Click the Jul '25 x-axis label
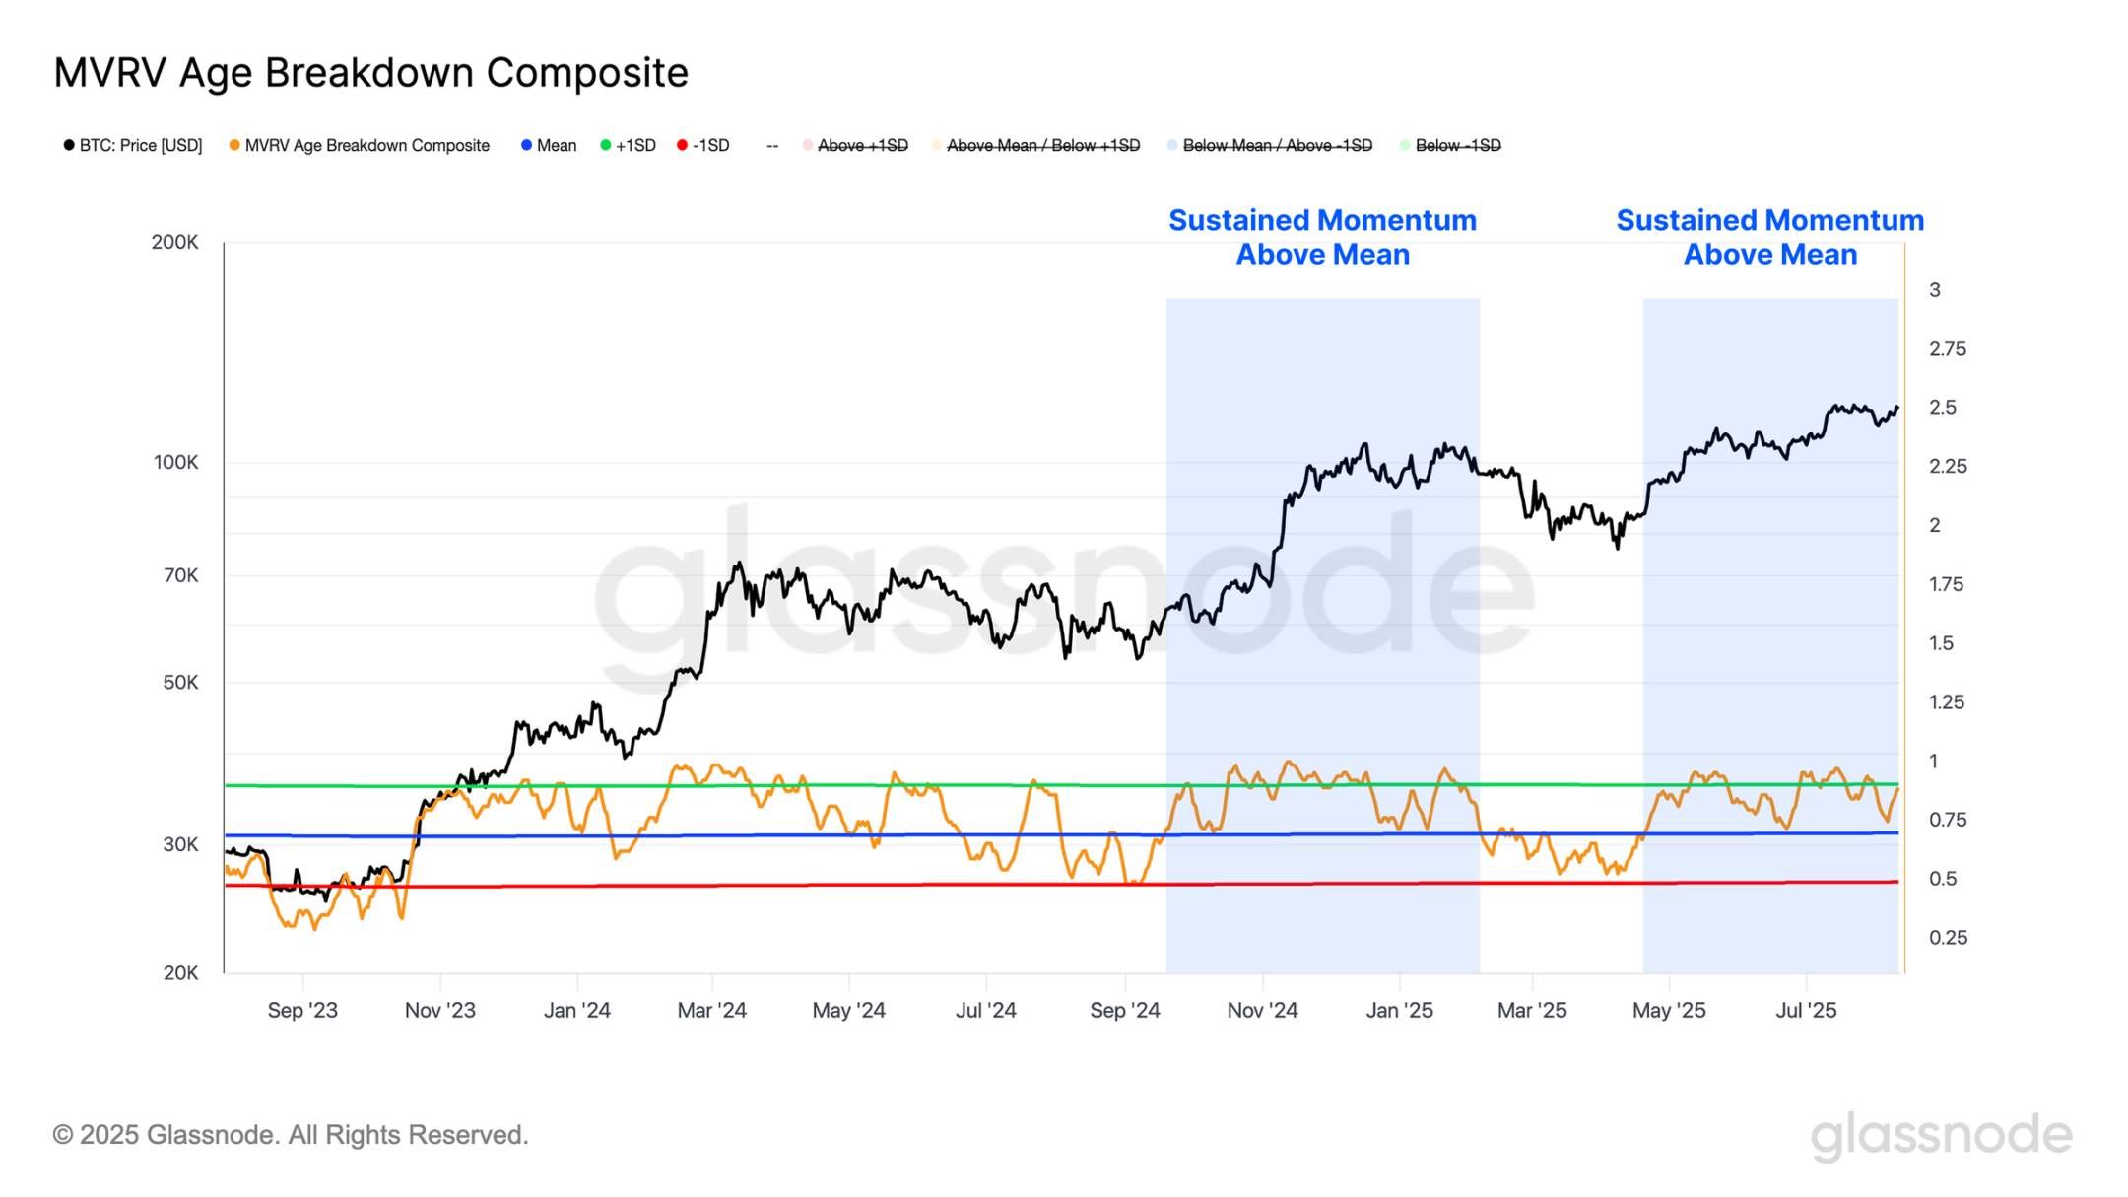 pos(1806,1011)
